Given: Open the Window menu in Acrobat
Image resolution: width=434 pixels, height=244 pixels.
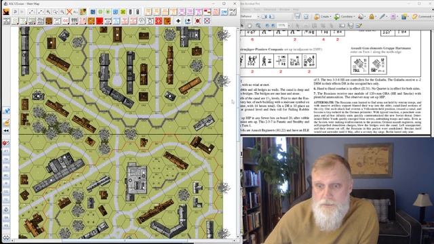Looking at the screenshot, I should click(284, 9).
